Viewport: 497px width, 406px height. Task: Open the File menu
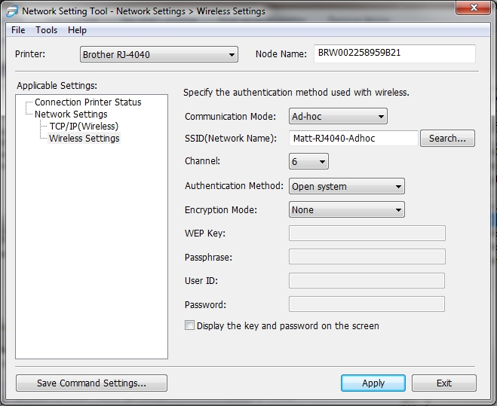(x=18, y=30)
